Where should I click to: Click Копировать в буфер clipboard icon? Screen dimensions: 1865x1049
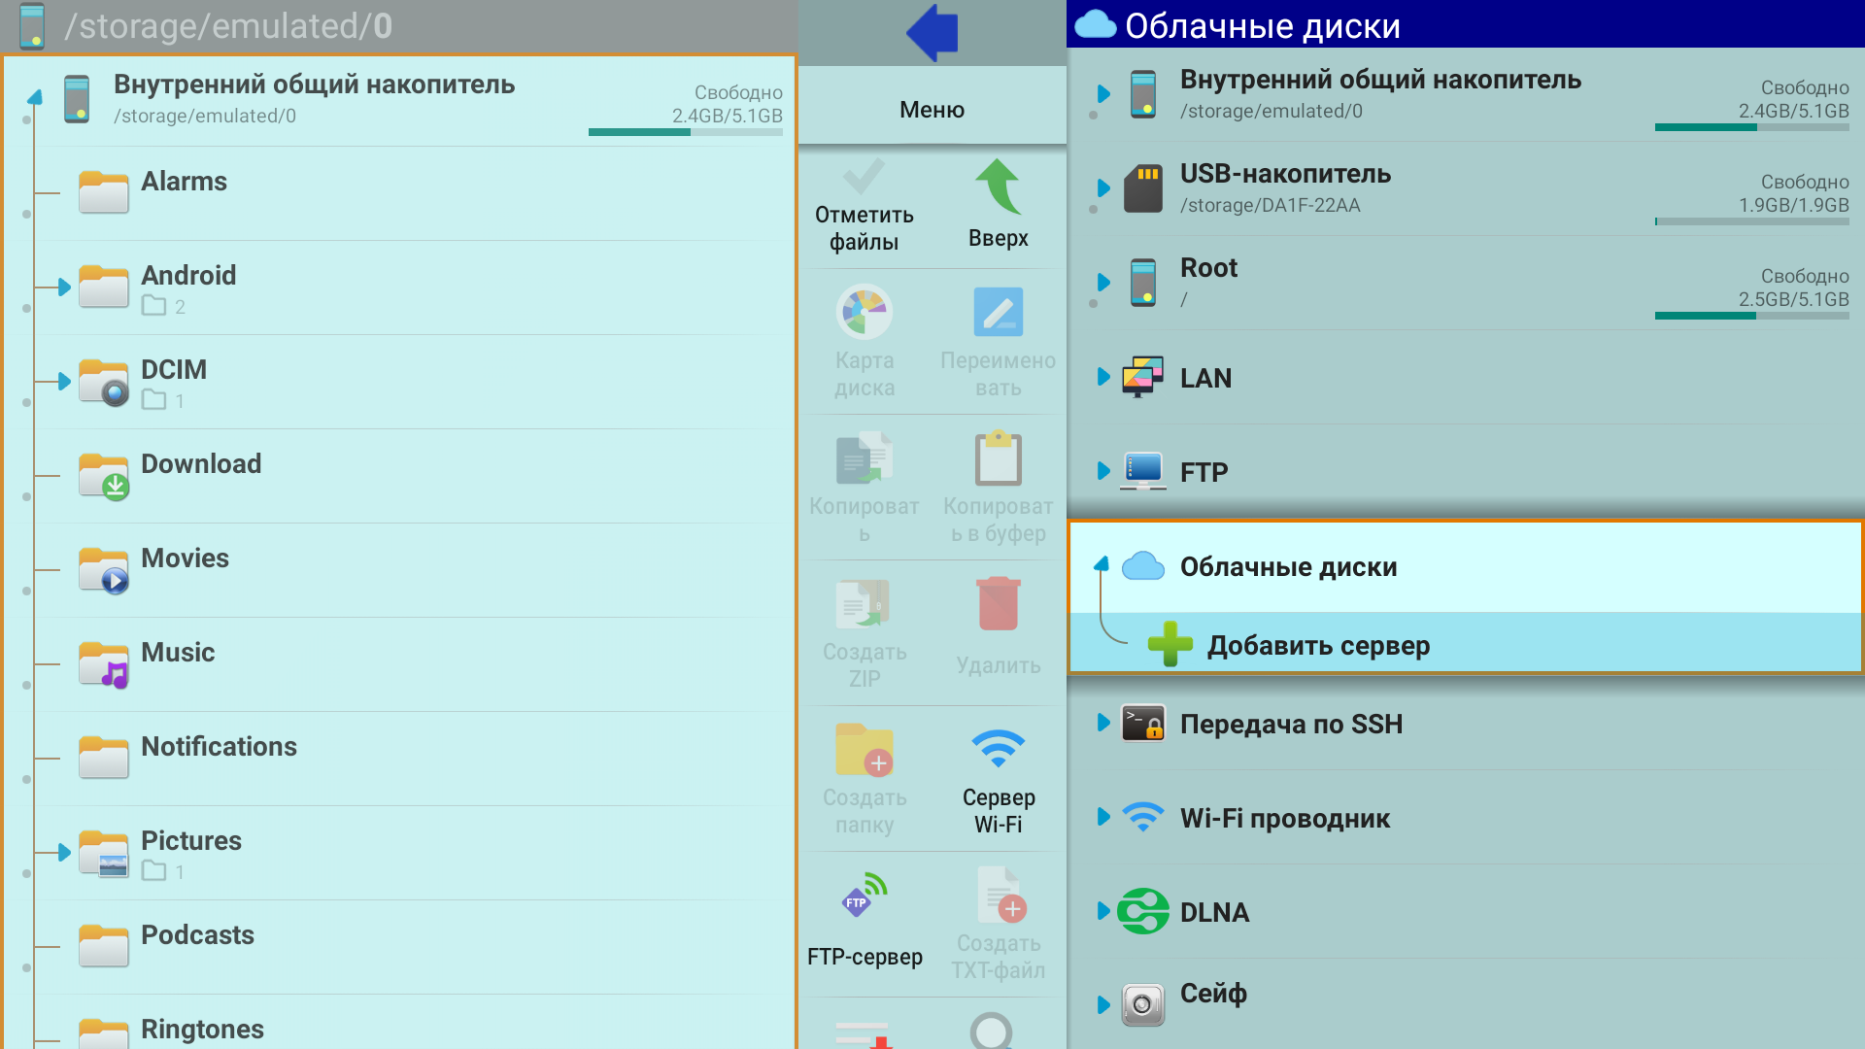click(999, 457)
